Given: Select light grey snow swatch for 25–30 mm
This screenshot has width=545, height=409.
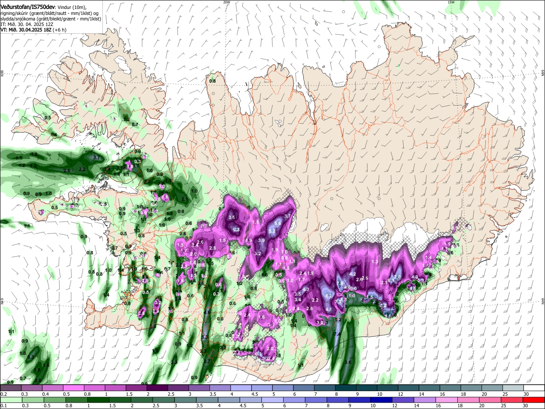Looking at the screenshot, I should 513,388.
